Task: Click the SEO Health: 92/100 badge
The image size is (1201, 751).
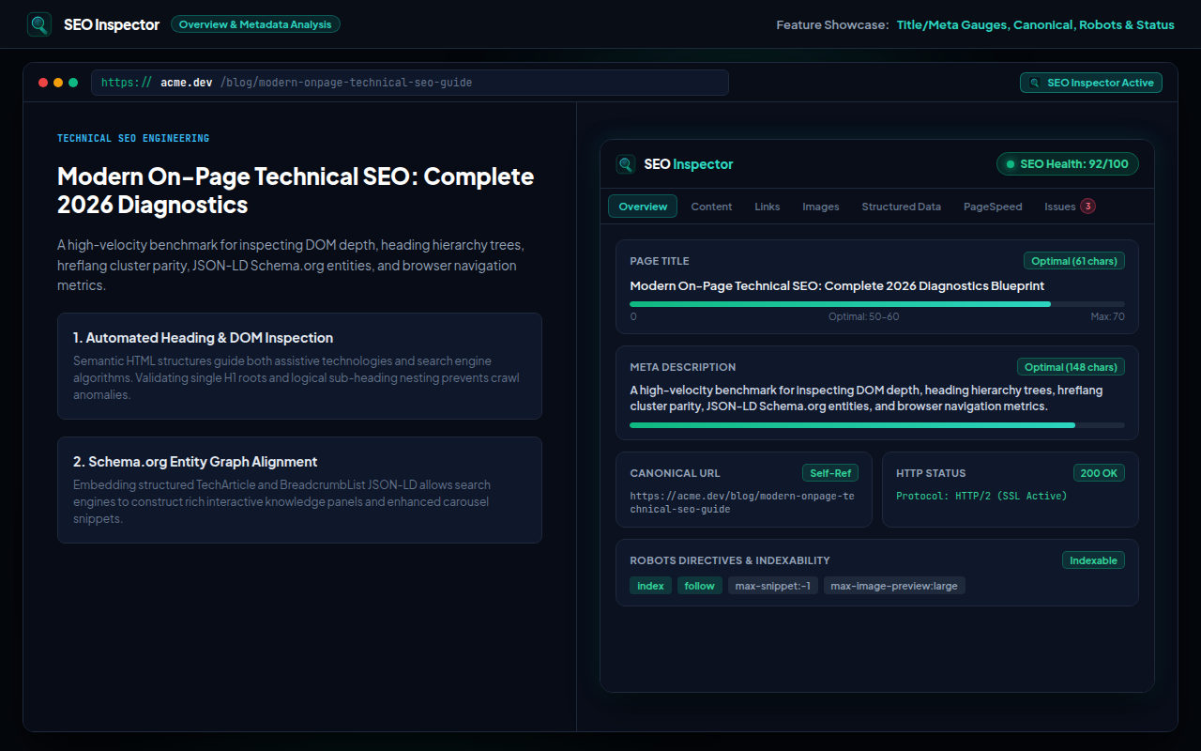Action: (x=1068, y=164)
